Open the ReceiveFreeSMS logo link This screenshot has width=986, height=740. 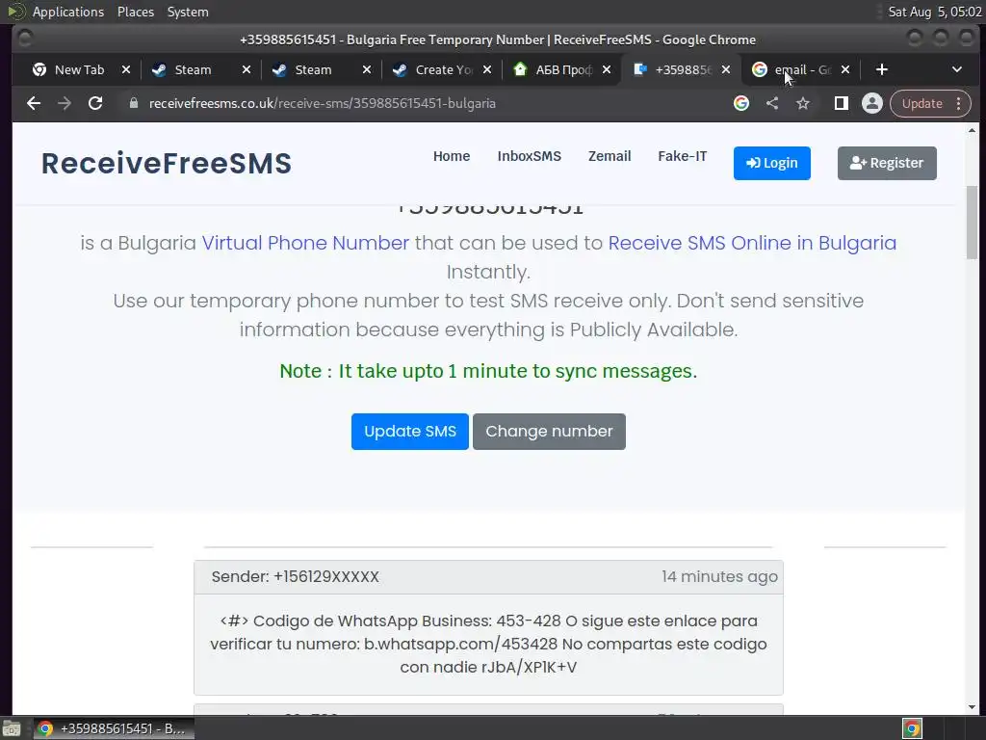[x=167, y=163]
